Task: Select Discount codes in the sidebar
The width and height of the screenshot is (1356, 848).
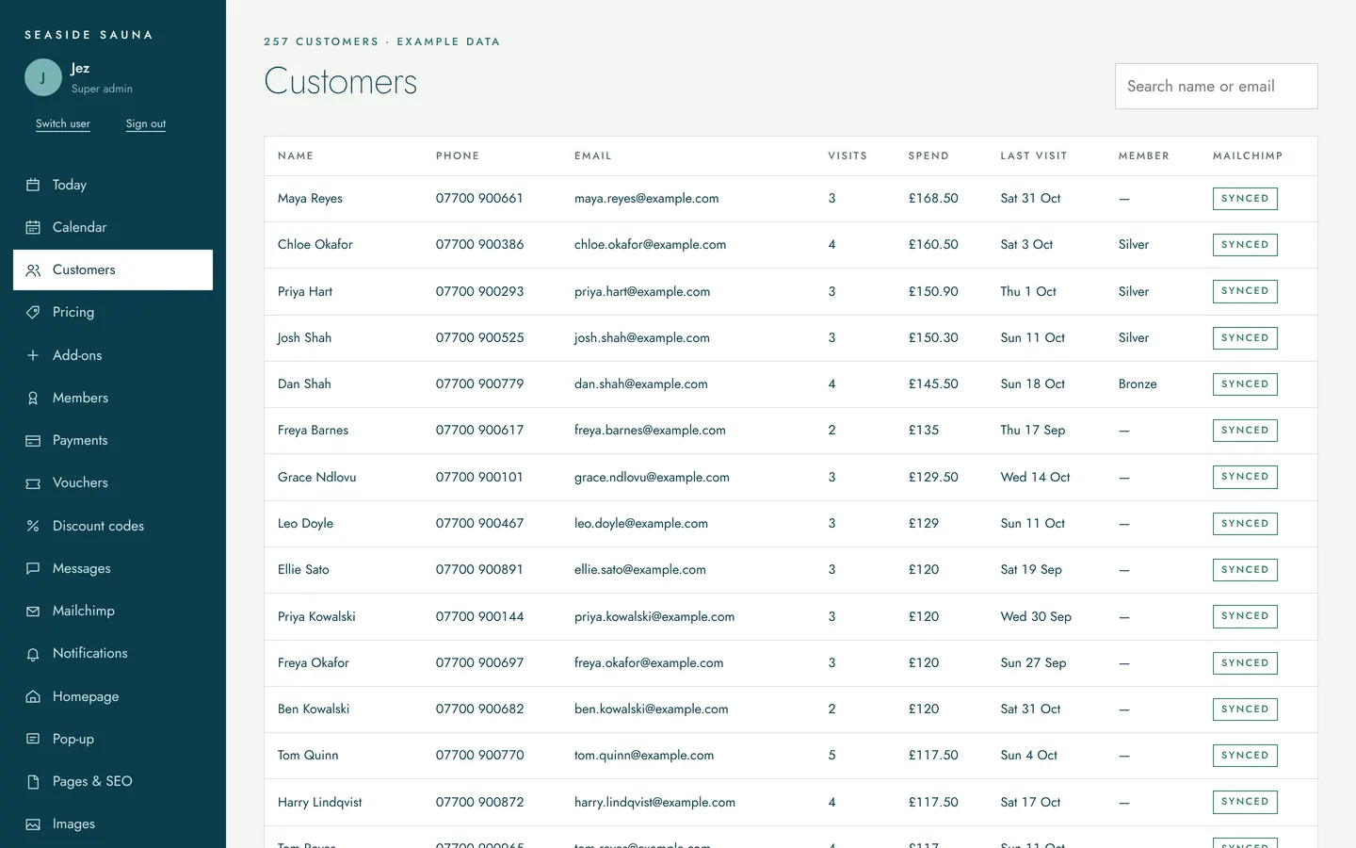Action: 113,526
